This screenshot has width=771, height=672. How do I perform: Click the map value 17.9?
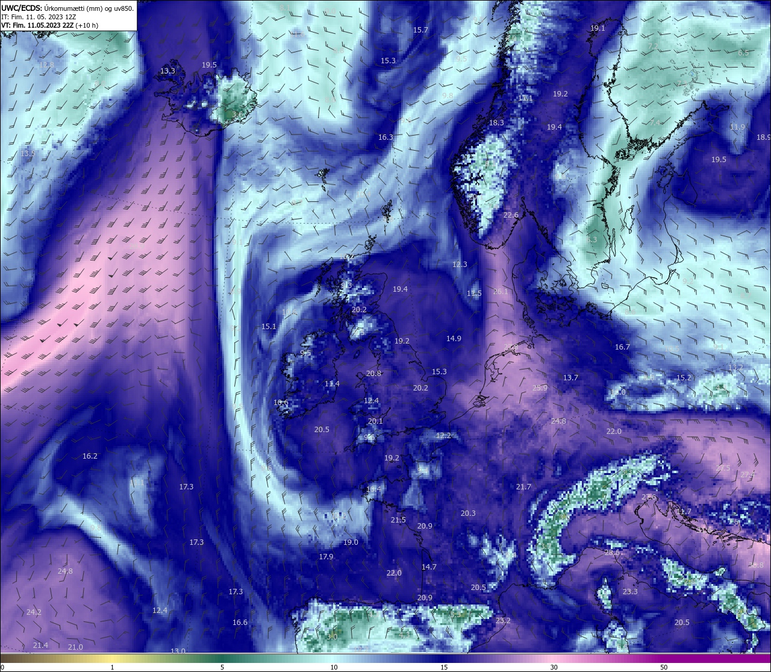coord(326,556)
